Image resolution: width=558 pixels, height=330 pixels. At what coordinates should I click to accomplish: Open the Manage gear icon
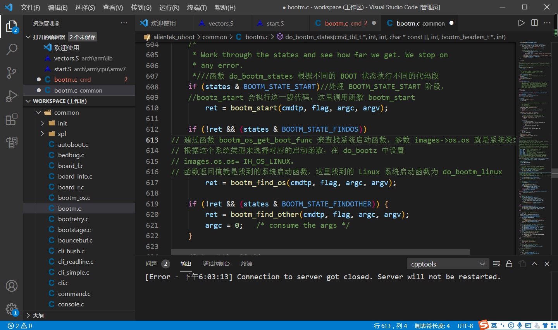(x=12, y=309)
